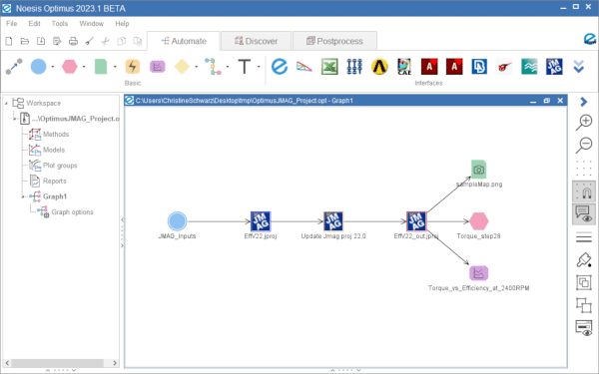Select the blue circle input array tool
Image resolution: width=599 pixels, height=374 pixels.
tap(38, 67)
